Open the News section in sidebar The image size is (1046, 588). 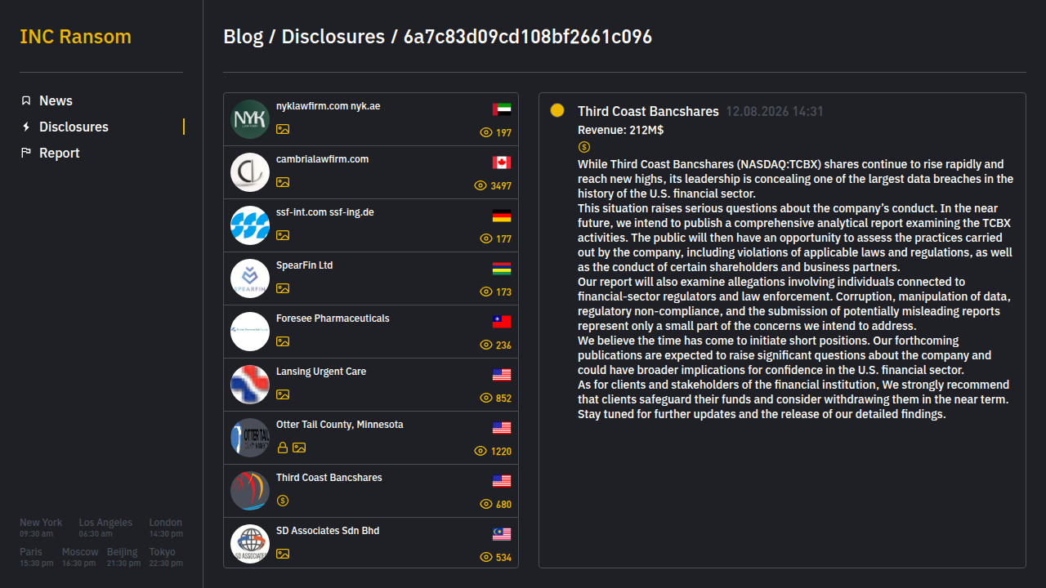56,100
